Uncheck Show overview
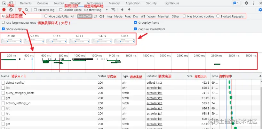Image resolution: width=262 pixels, height=129 pixels. pos(3,29)
